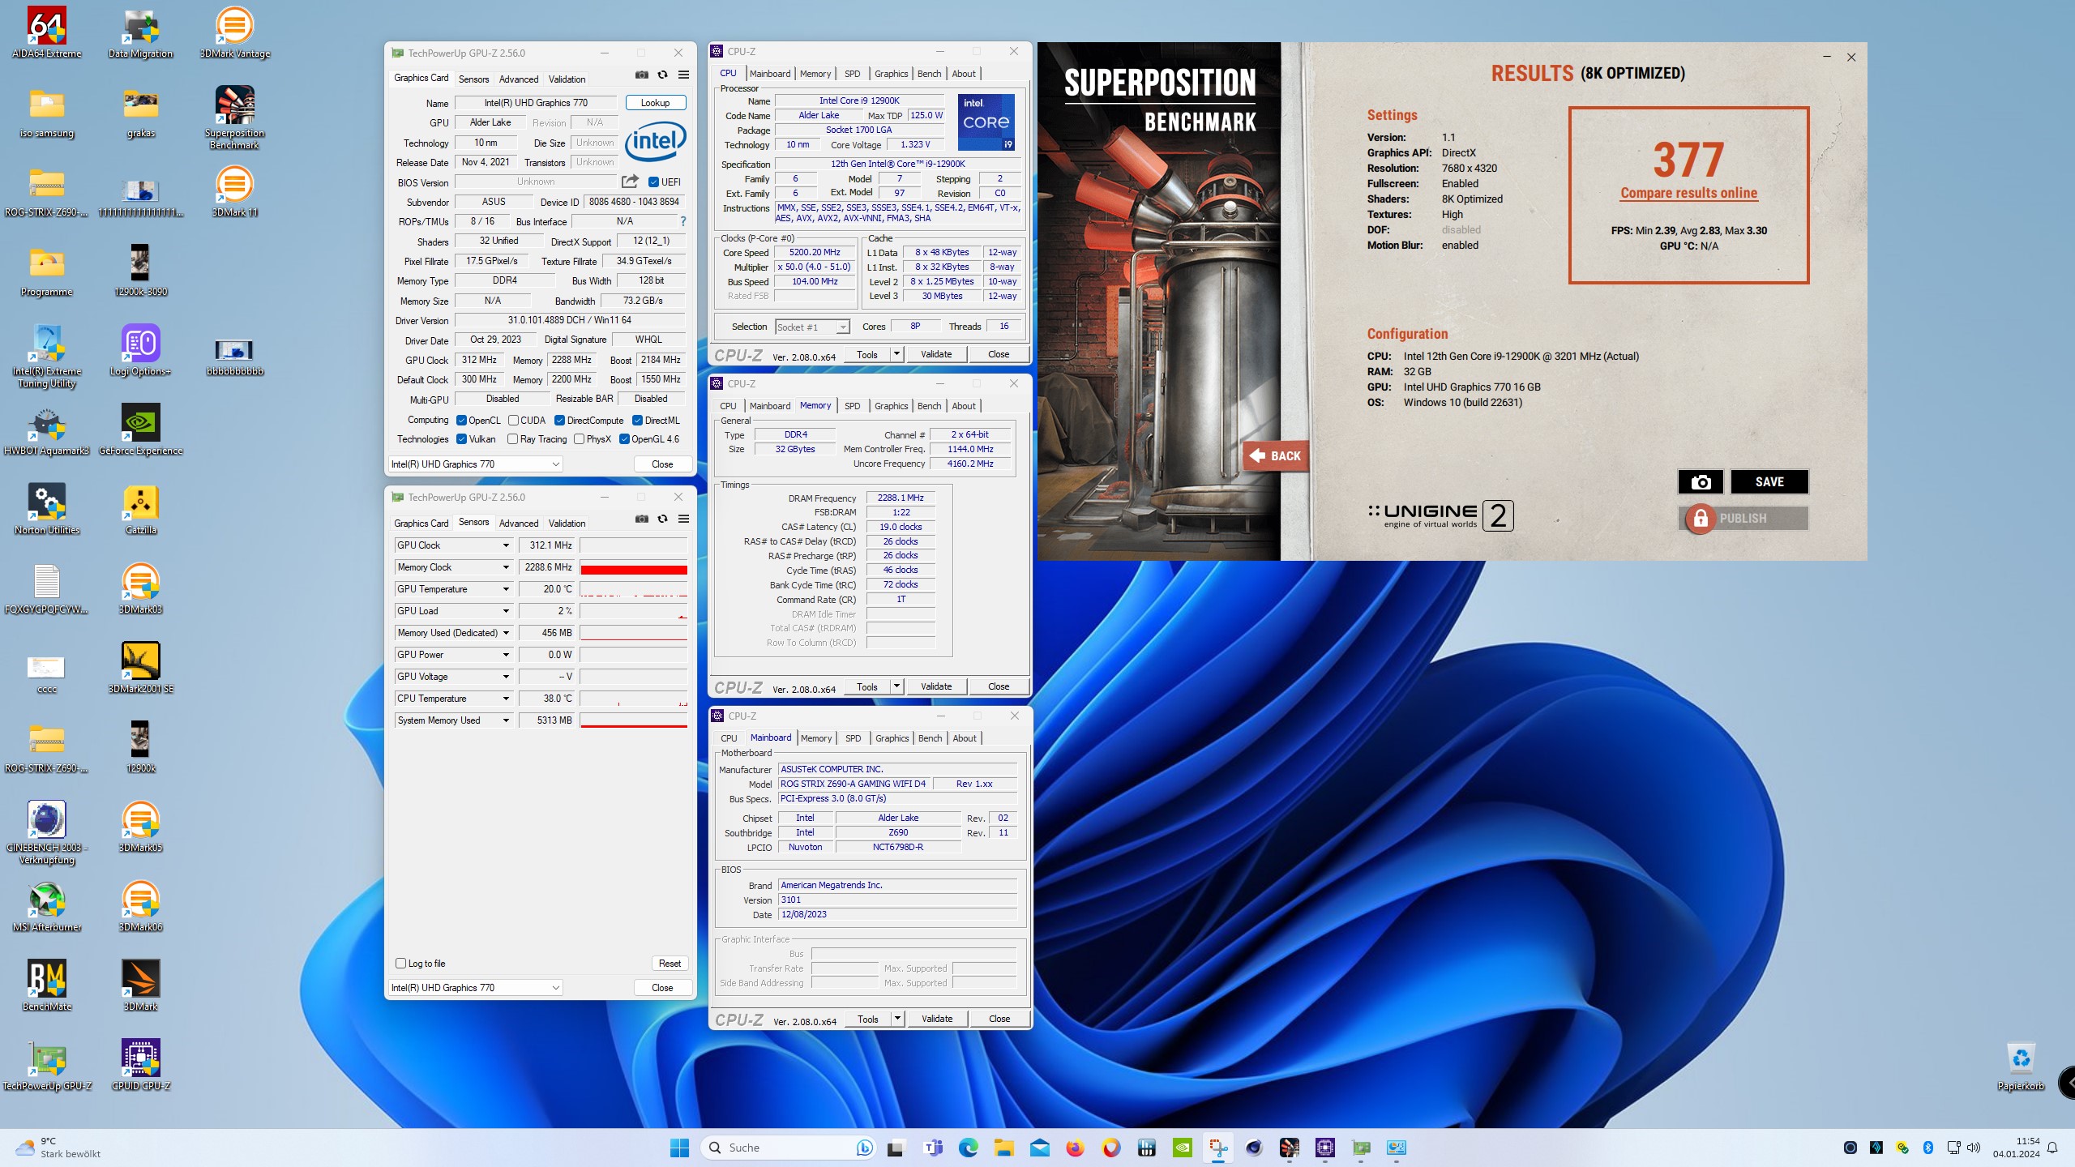
Task: Open GPU selector dropdown in GPU-Z Sensors window
Action: [476, 987]
